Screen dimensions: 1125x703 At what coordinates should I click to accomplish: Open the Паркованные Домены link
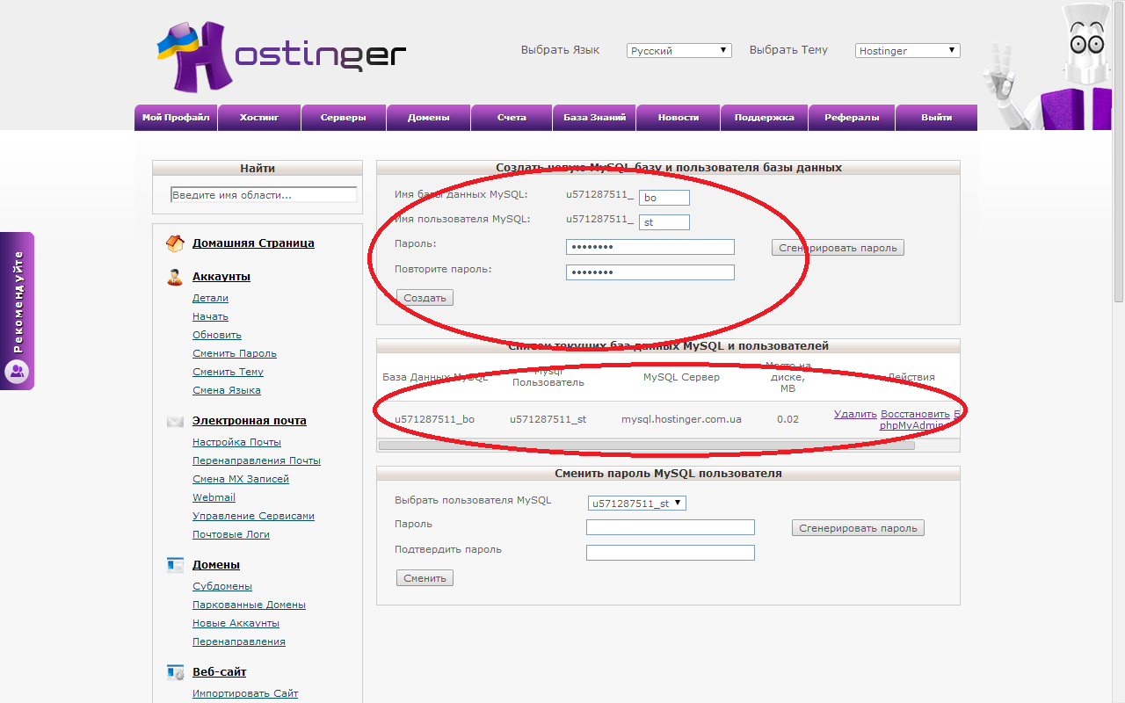click(249, 605)
